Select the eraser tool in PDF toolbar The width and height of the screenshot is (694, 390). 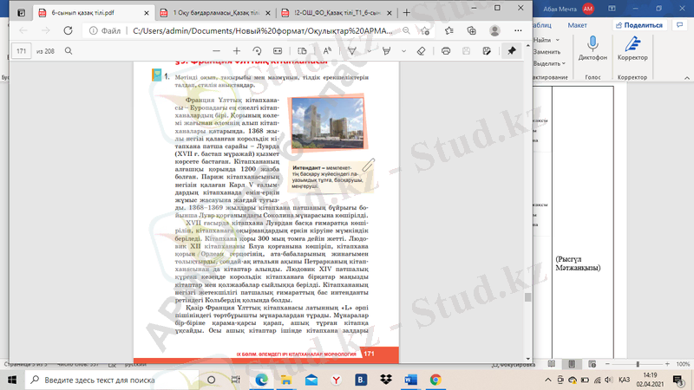[422, 51]
